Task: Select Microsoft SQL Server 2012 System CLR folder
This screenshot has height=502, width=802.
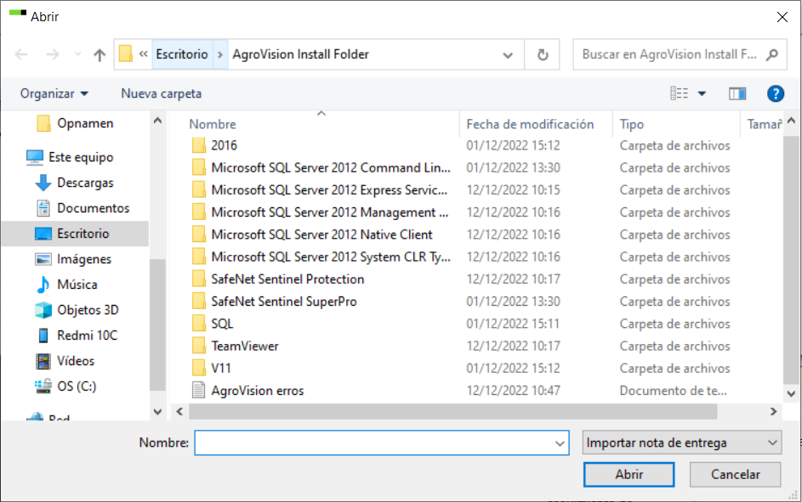Action: pyautogui.click(x=331, y=257)
